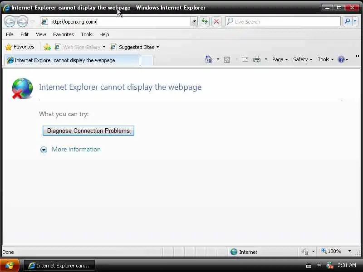Click the 100% zoom level button
Screen dimensions: 363x272
pyautogui.click(x=331, y=251)
